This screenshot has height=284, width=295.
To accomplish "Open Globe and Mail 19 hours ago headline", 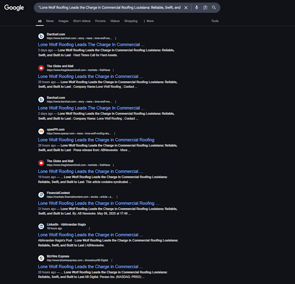I will point(91,172).
